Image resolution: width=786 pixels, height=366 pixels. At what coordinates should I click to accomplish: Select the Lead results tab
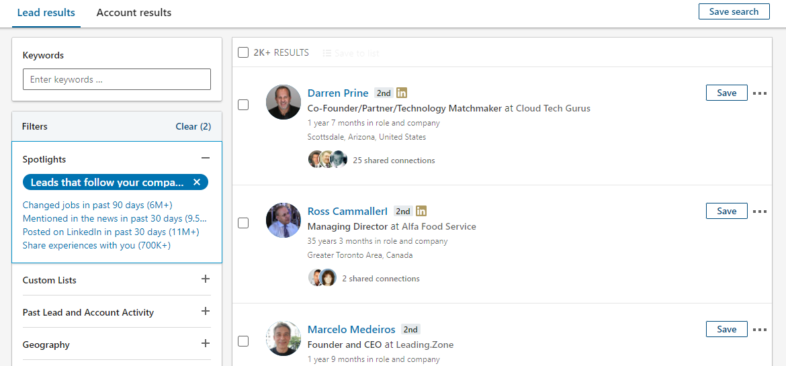[46, 13]
